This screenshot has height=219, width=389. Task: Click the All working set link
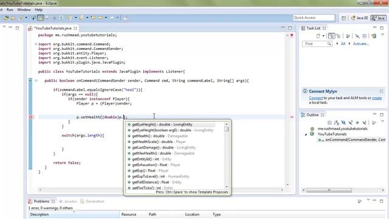(343, 44)
